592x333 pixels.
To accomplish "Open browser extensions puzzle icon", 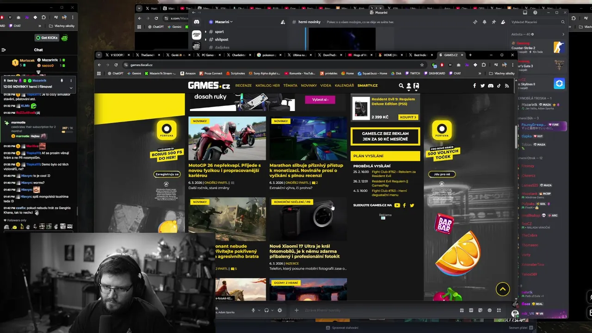I will (x=484, y=65).
